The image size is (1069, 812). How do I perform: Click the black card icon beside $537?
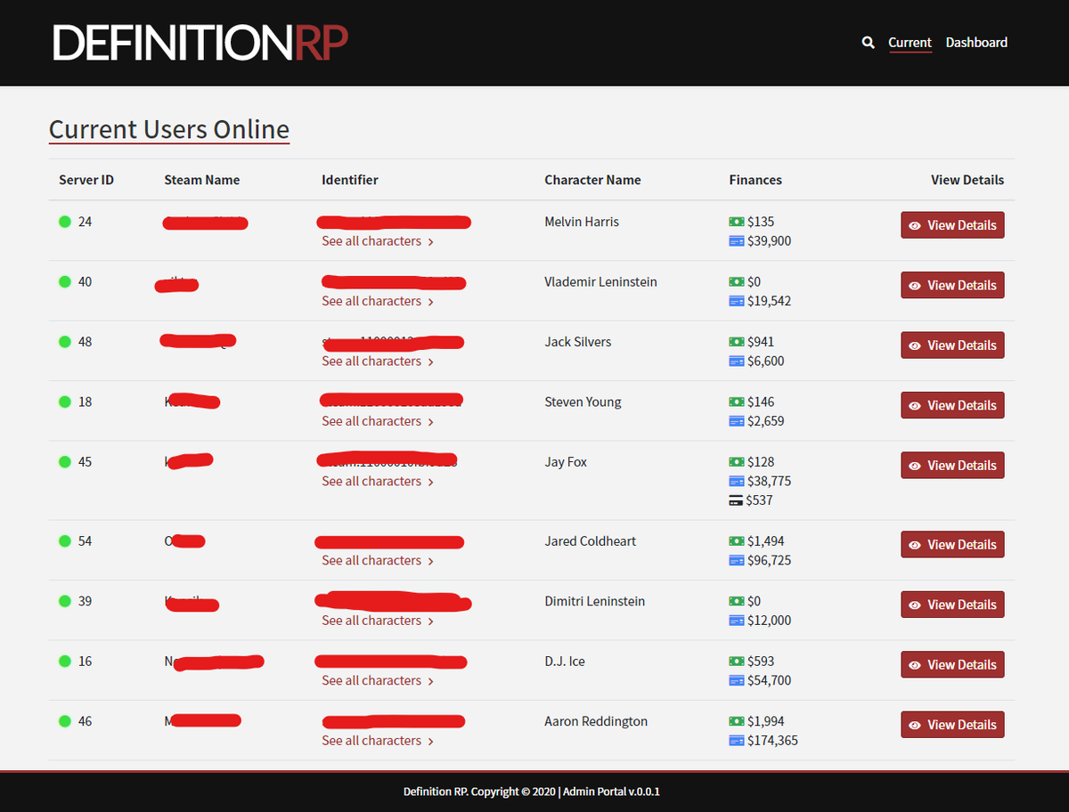[737, 500]
